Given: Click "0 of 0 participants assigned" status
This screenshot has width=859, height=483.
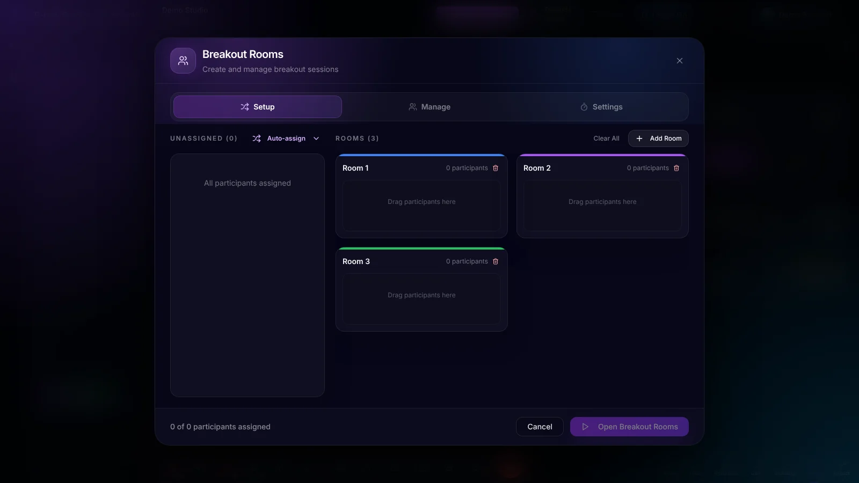Looking at the screenshot, I should (220, 427).
